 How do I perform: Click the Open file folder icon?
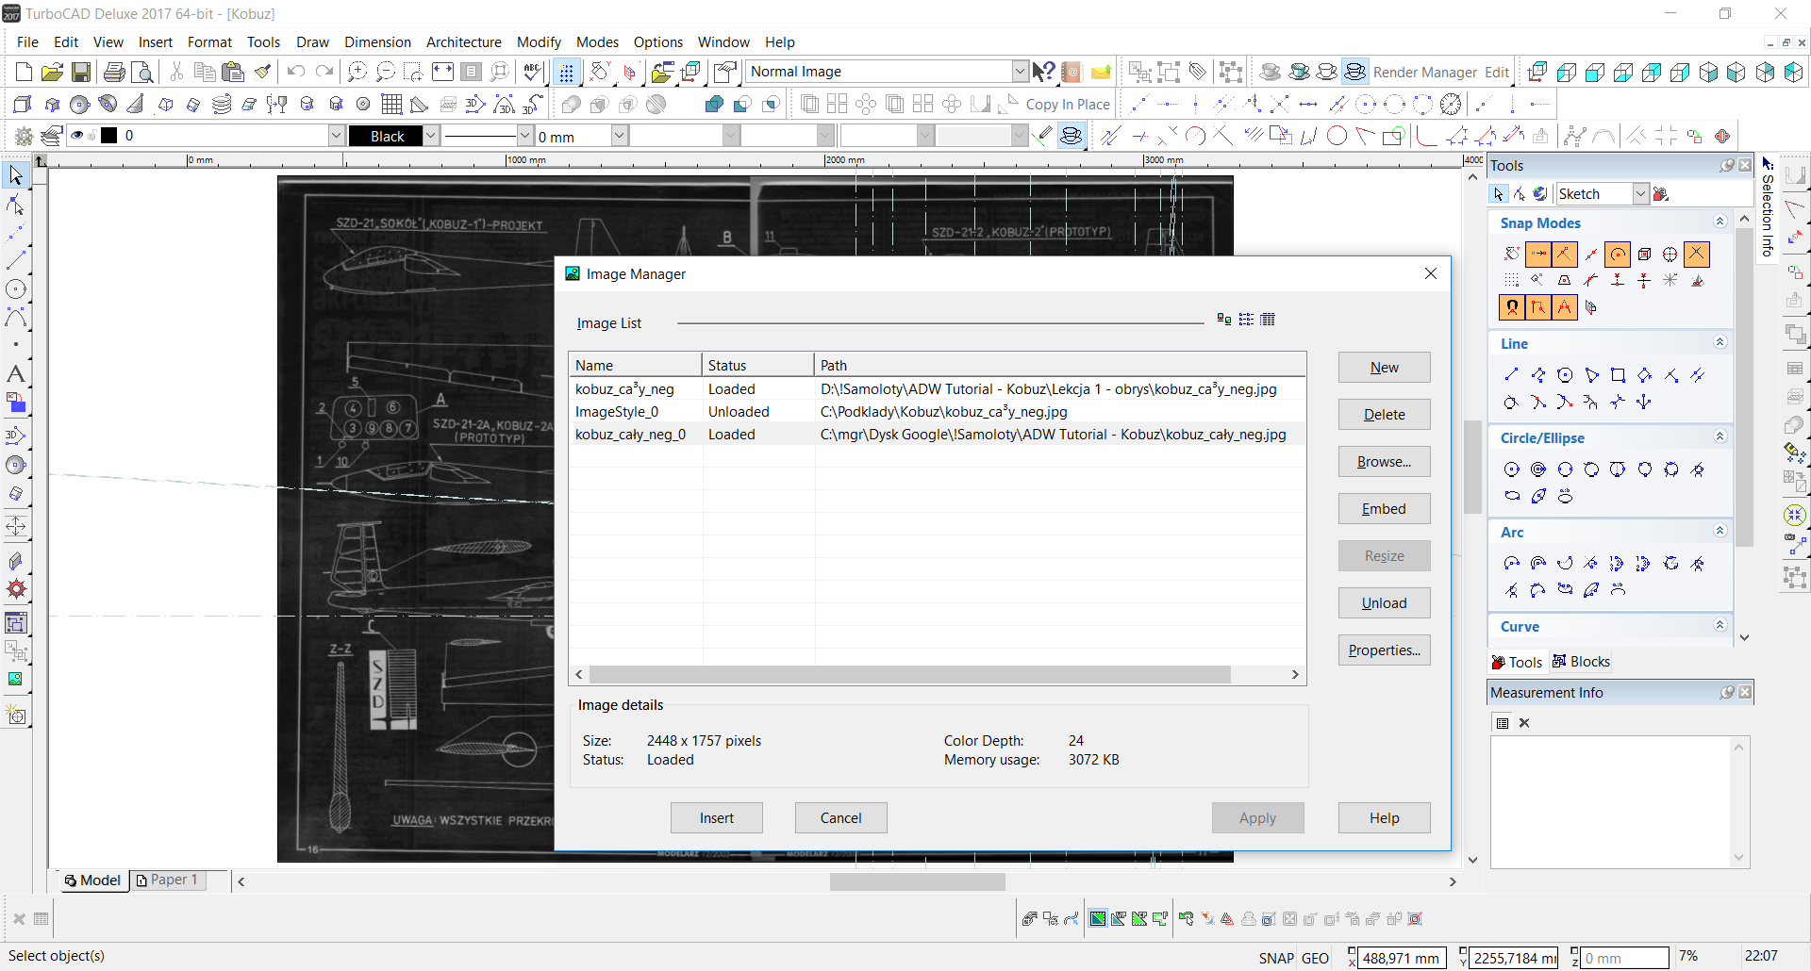[x=53, y=72]
